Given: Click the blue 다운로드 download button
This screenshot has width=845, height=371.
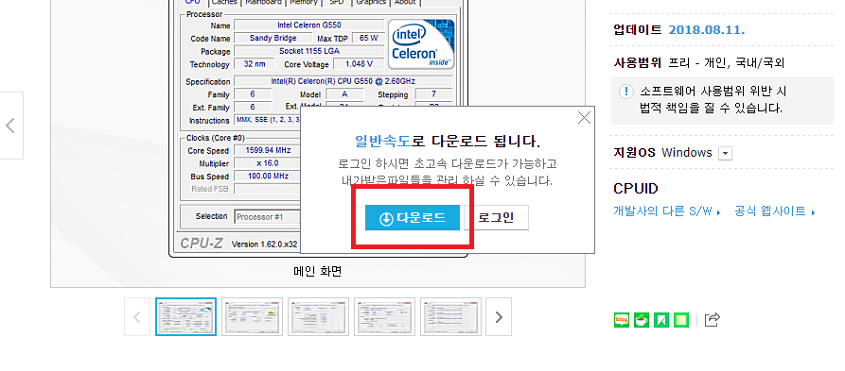Looking at the screenshot, I should [x=413, y=218].
